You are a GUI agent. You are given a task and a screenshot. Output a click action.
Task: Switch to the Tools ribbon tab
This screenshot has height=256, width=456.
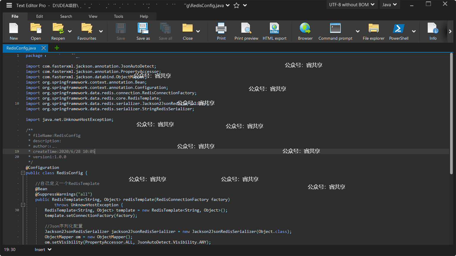tap(118, 16)
